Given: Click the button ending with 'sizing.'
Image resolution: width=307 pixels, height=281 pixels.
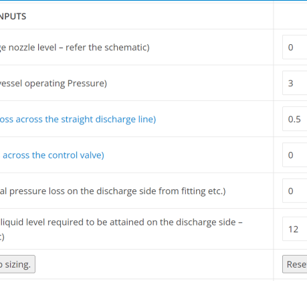Looking at the screenshot, I should point(17,264).
